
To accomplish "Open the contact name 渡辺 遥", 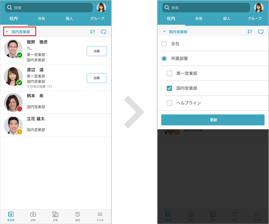I will click(x=35, y=70).
